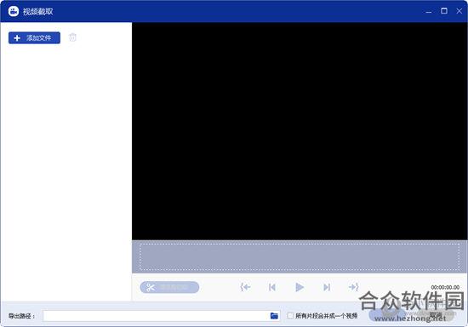This screenshot has height=327, width=468.
Task: Step to next frame icon
Action: pyautogui.click(x=327, y=287)
